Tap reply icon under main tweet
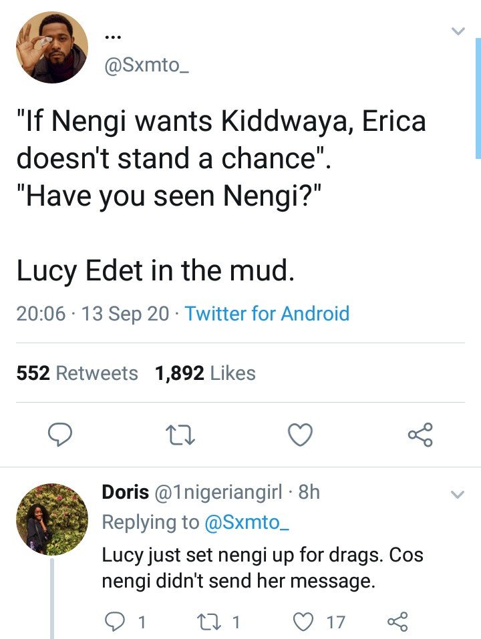The image size is (481, 639). tap(60, 435)
